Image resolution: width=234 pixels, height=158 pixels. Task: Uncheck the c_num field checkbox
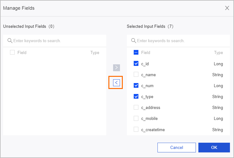coord(136,86)
